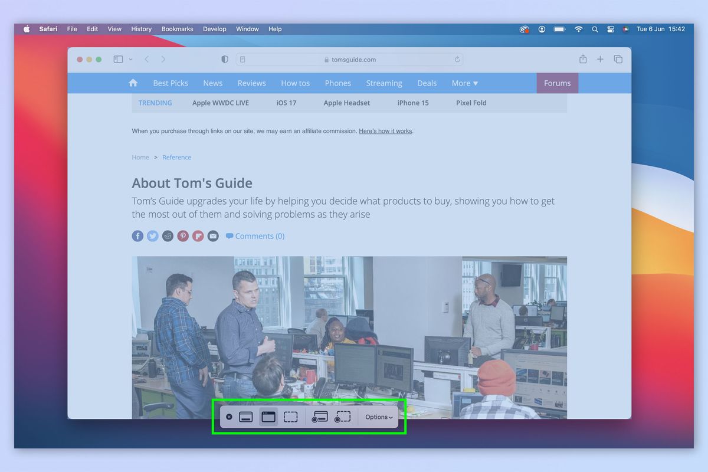The width and height of the screenshot is (708, 472).
Task: Select the Capture Entire Screen tool
Action: (x=246, y=416)
